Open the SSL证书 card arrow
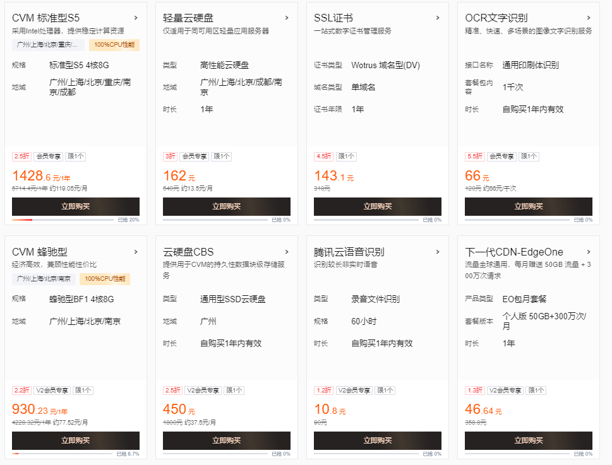Image resolution: width=612 pixels, height=465 pixels. (438, 18)
